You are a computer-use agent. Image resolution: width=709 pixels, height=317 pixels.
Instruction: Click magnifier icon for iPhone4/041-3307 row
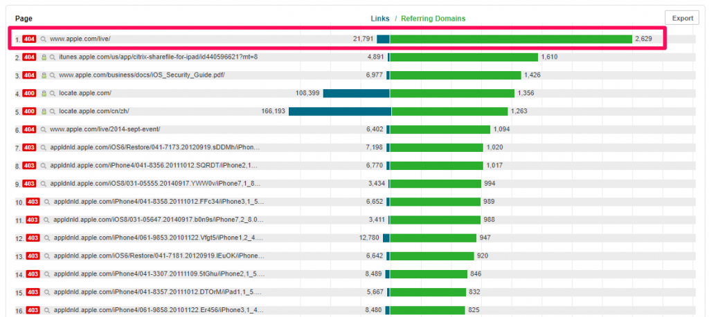[x=47, y=274]
